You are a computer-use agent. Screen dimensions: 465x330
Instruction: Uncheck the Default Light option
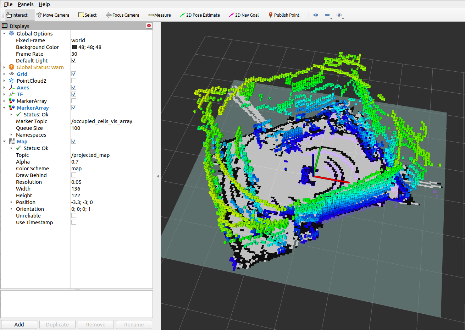tap(73, 60)
